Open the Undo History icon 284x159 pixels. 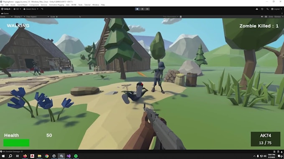[262, 9]
